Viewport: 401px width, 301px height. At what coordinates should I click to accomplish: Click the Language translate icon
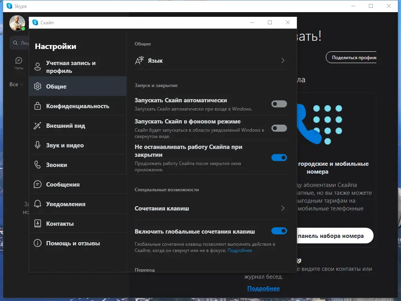coord(139,61)
